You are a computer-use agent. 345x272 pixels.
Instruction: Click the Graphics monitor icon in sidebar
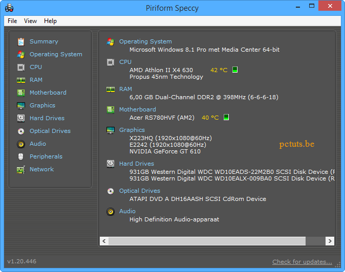(x=21, y=105)
